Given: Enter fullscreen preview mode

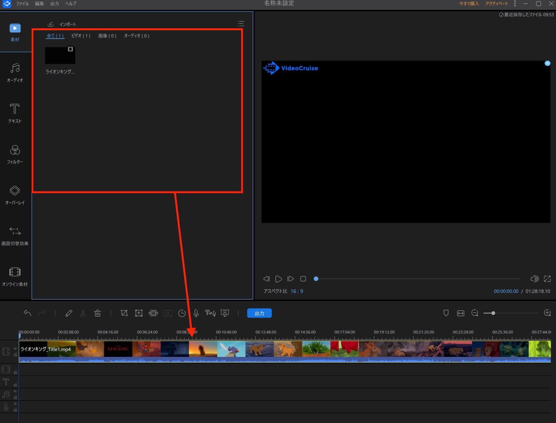Looking at the screenshot, I should (547, 279).
